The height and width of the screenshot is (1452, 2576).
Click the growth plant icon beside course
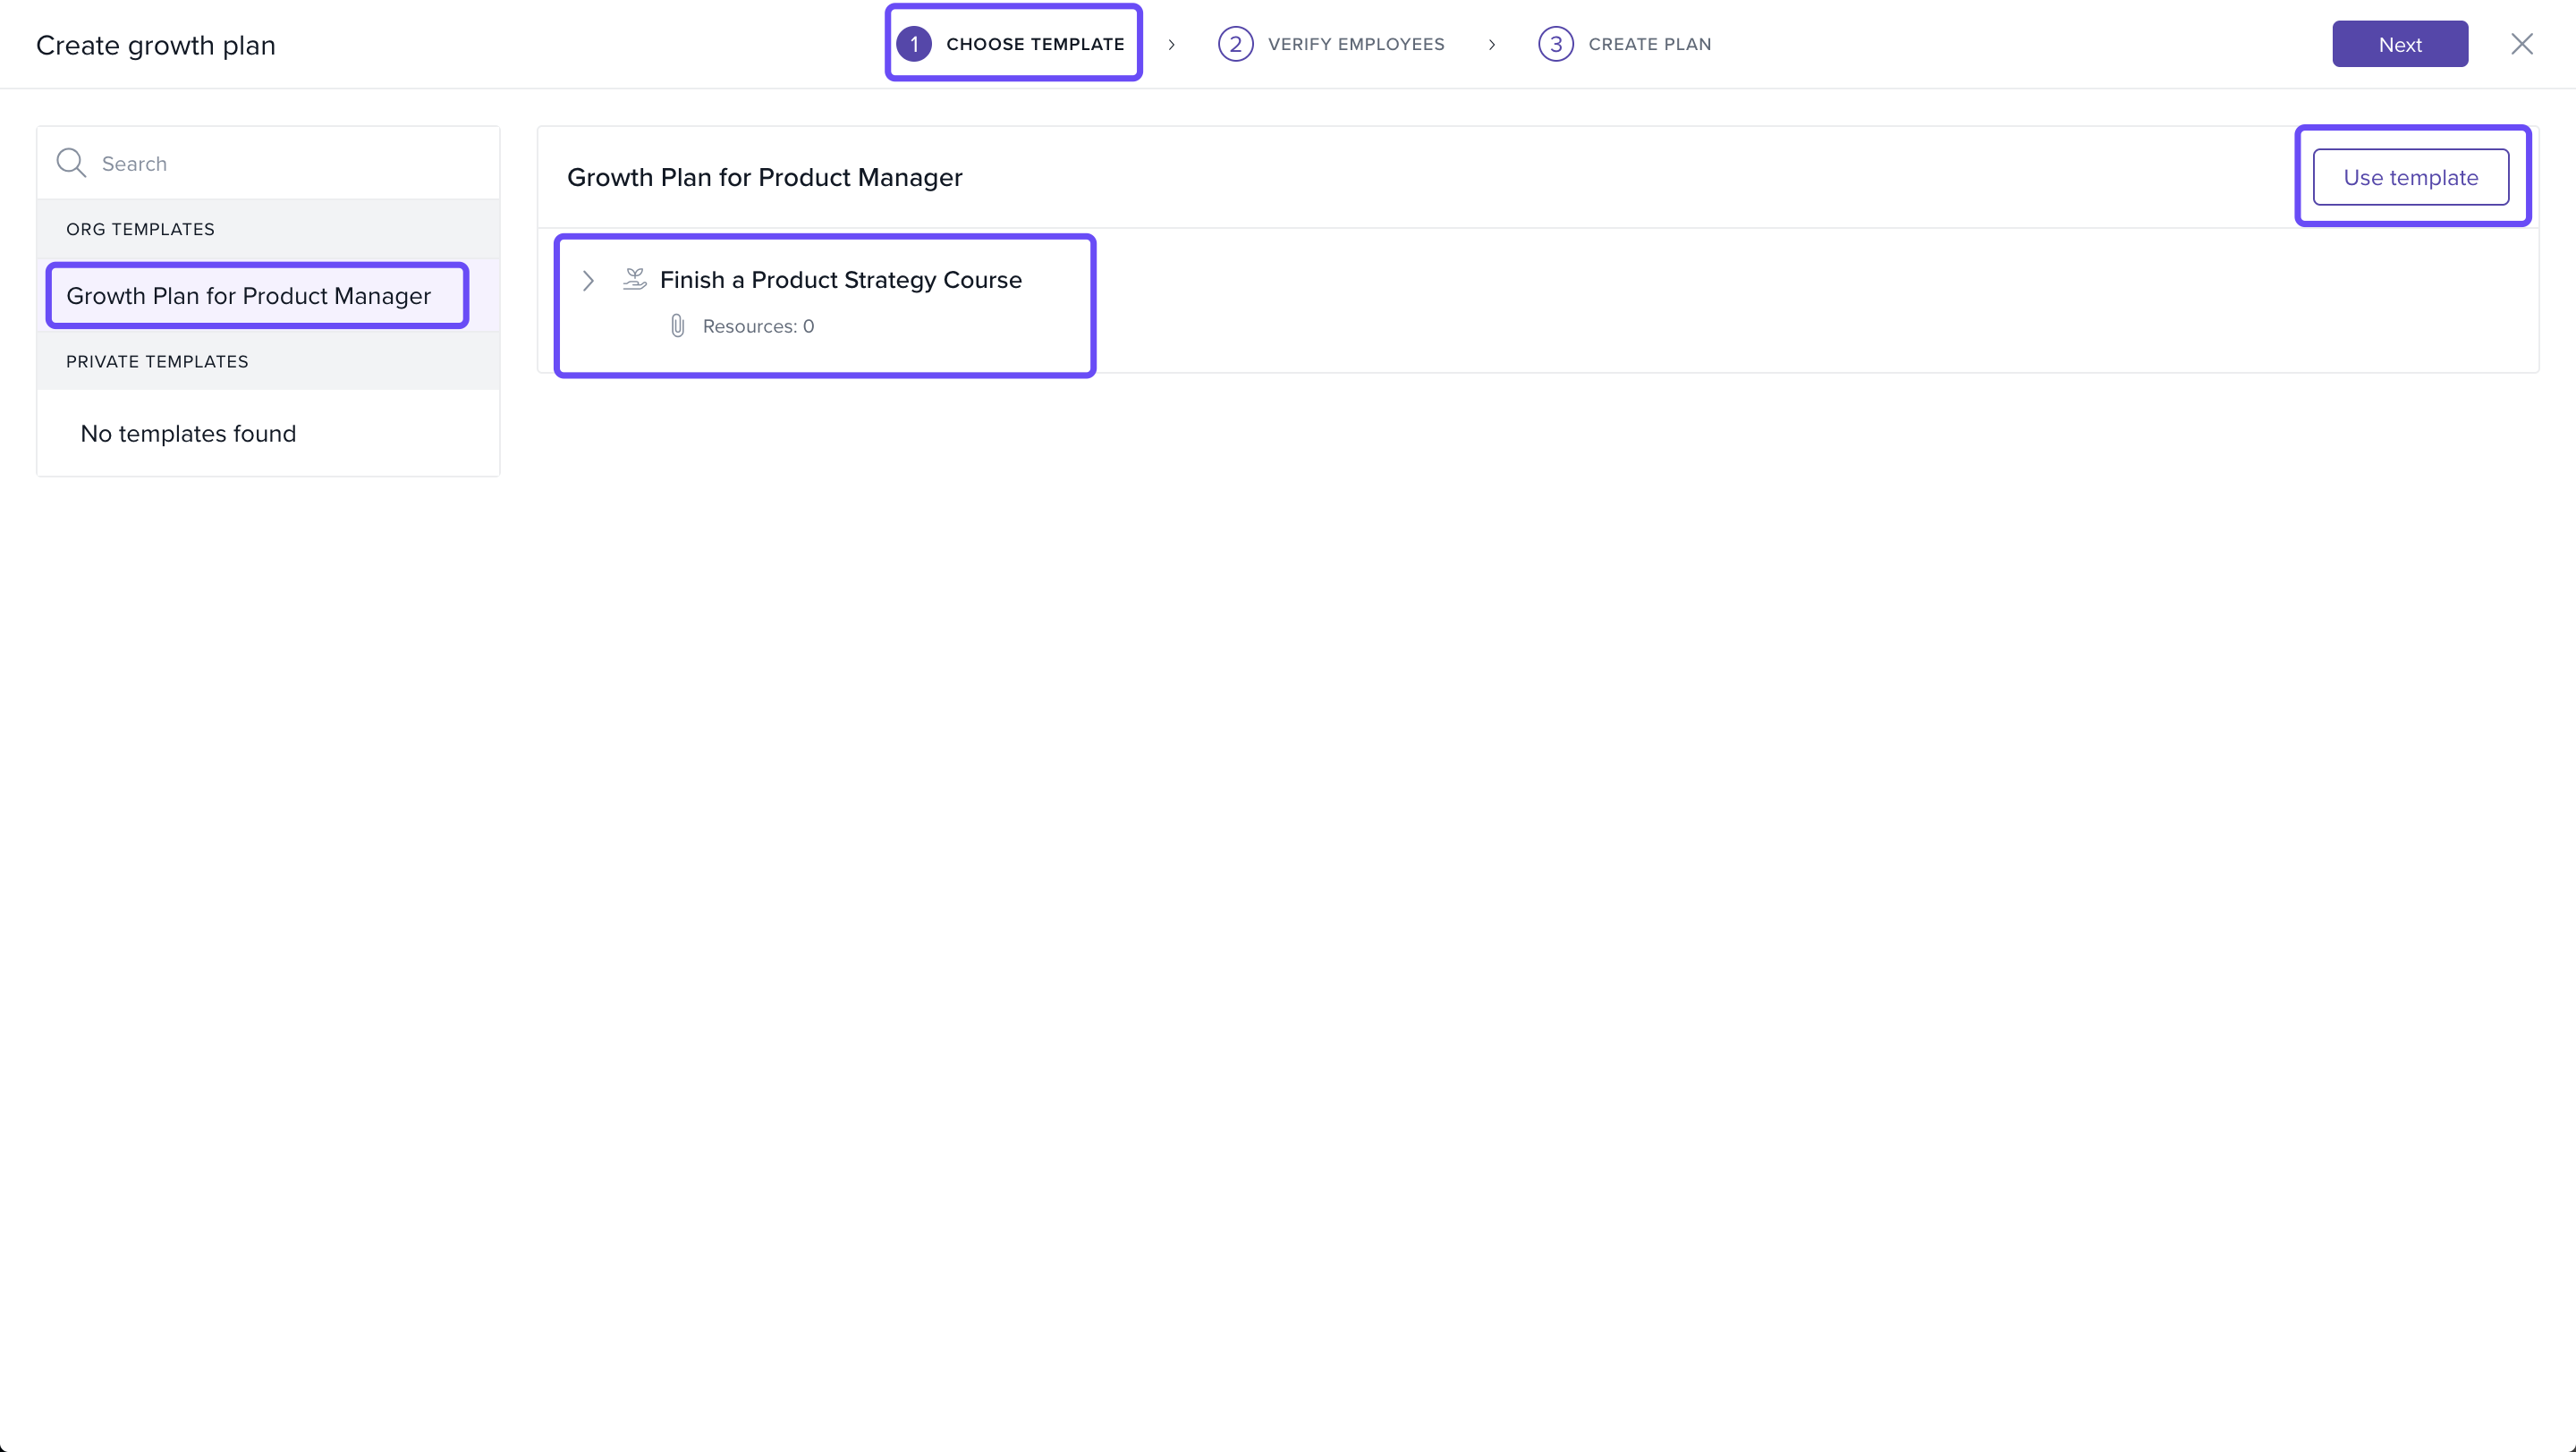point(634,279)
